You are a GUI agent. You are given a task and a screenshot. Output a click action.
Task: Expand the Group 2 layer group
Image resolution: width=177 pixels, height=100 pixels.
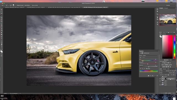162,77
